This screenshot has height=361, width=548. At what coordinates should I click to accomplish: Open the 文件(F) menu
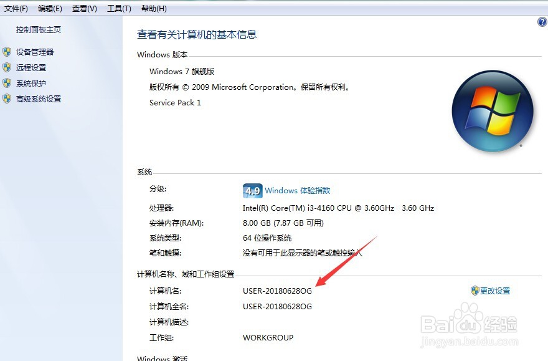16,8
